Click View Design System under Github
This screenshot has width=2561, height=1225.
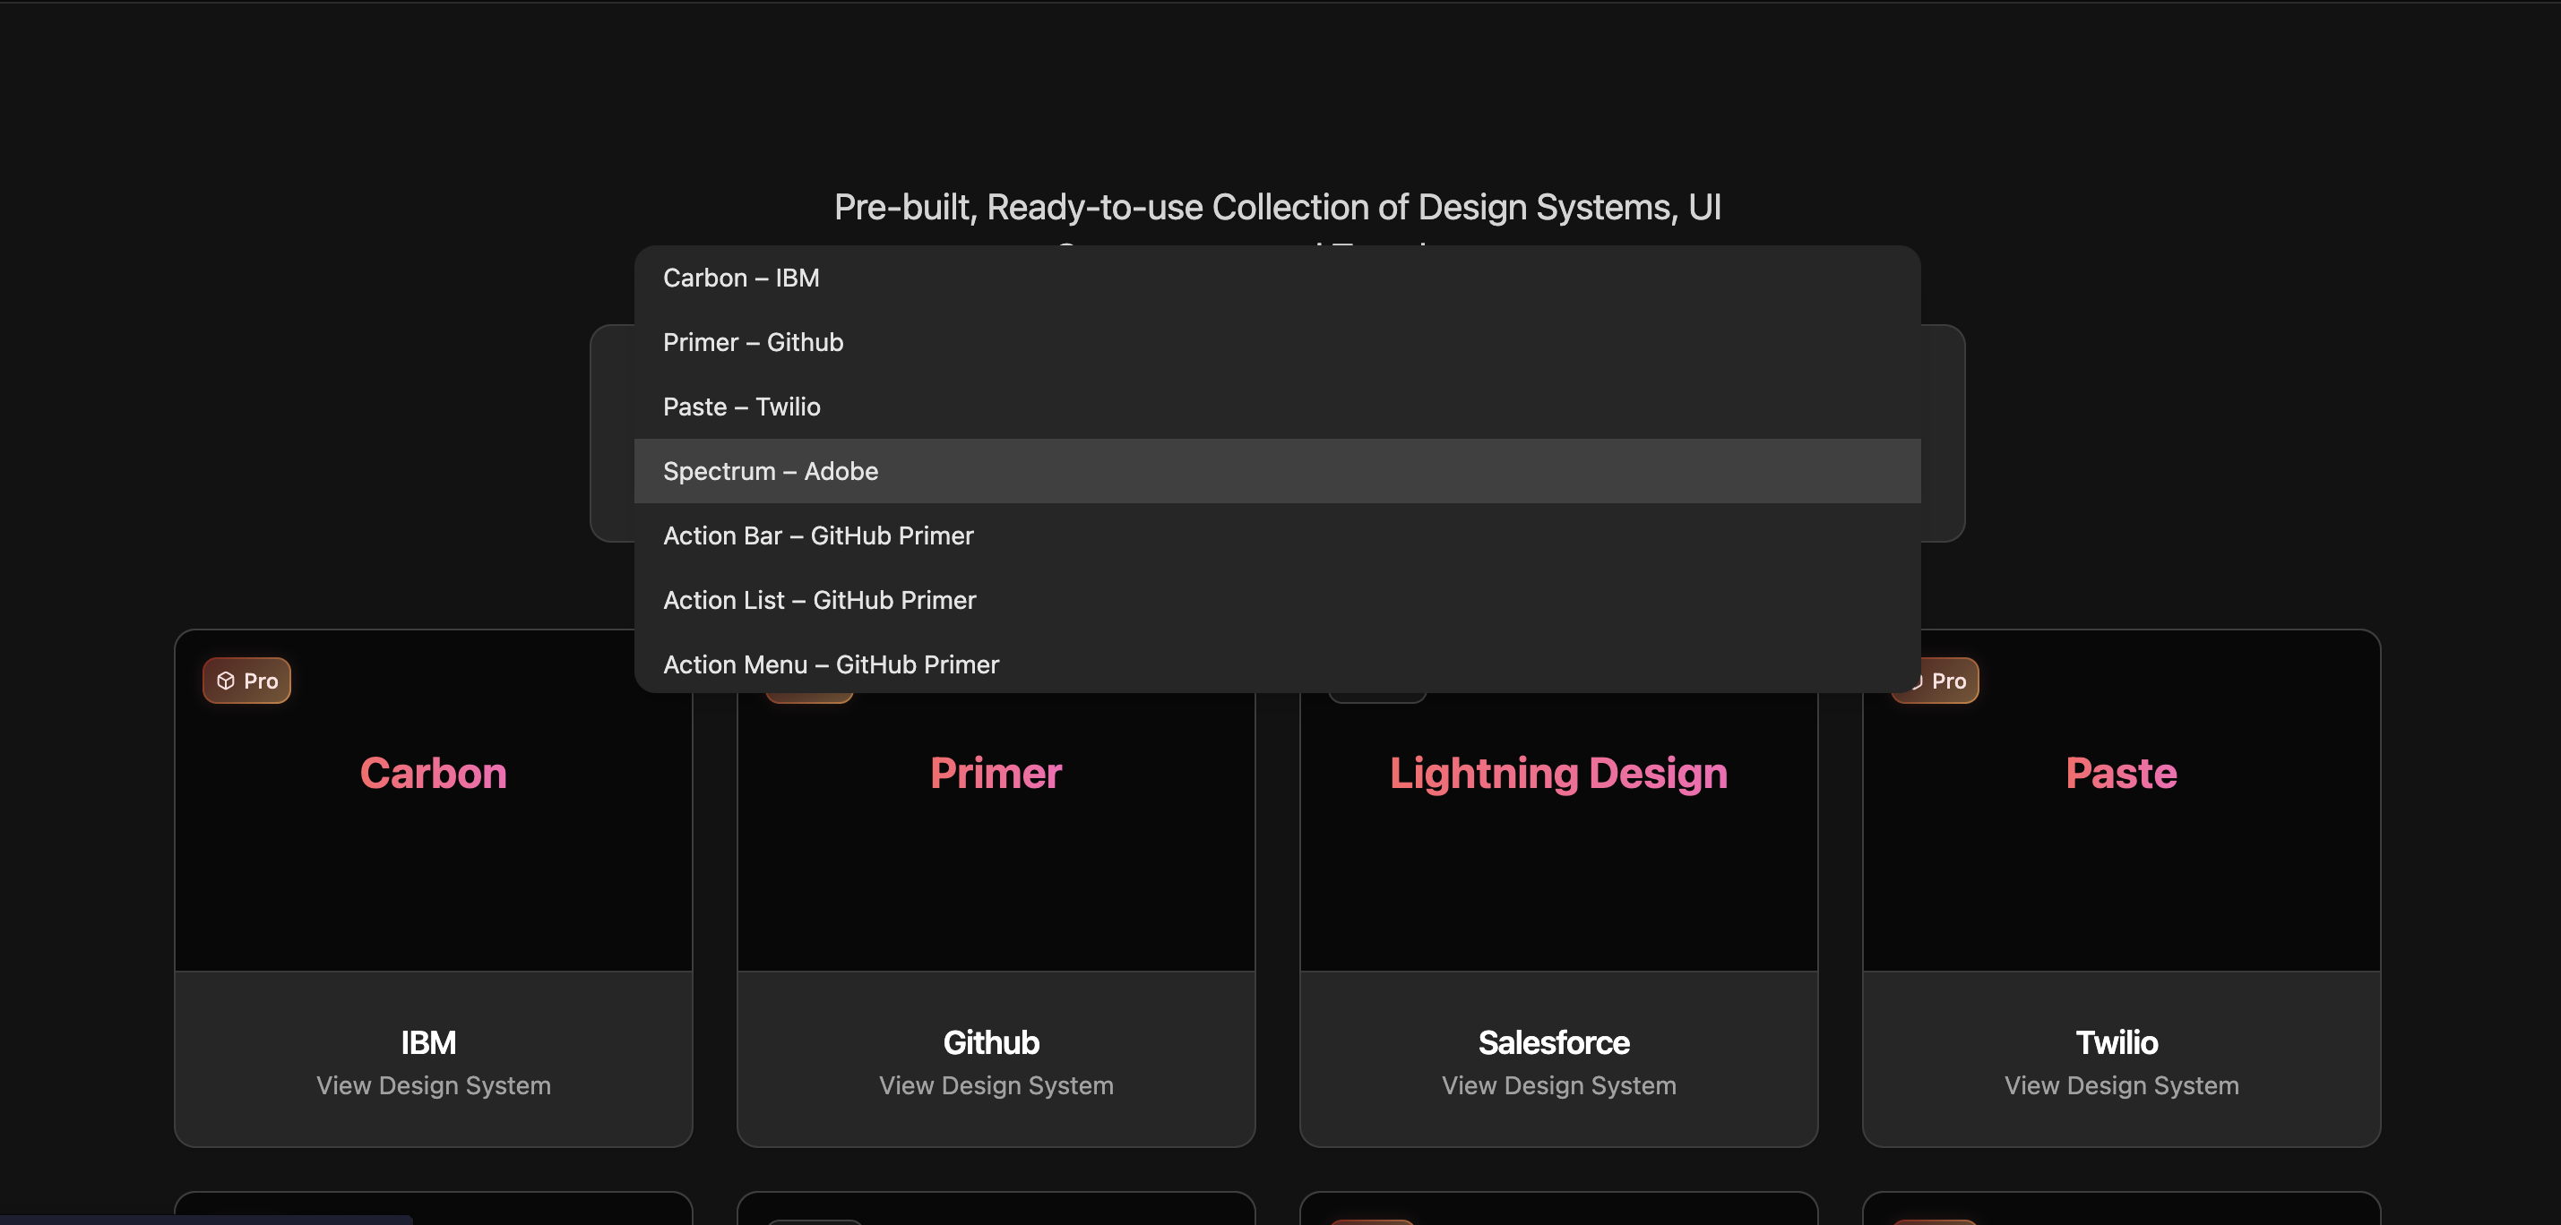pyautogui.click(x=996, y=1086)
